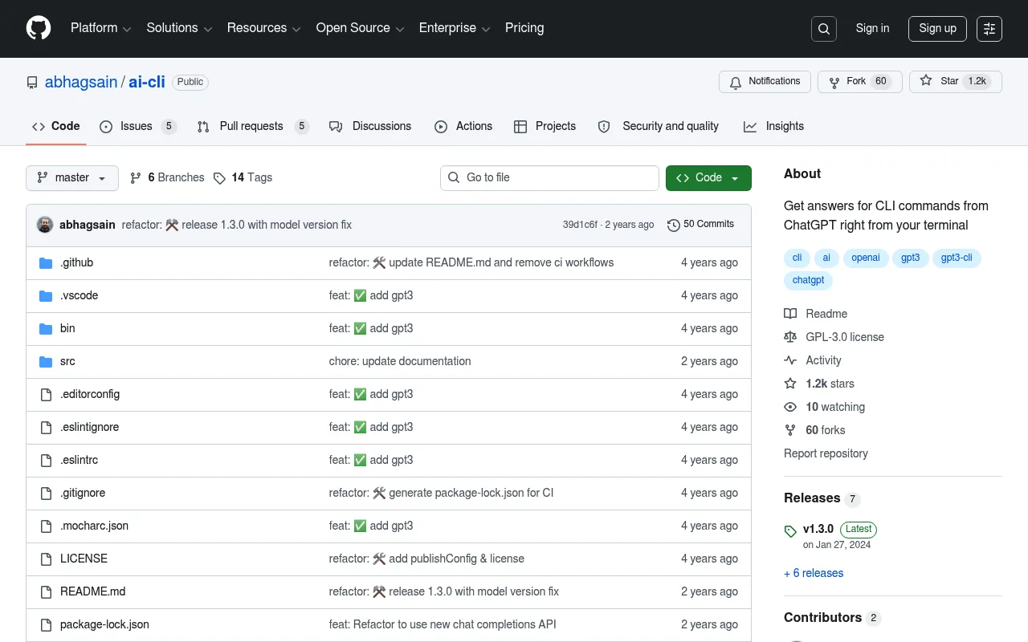Click the repository icon before abhagsain
Screen dimensions: 1028x642
[32, 83]
